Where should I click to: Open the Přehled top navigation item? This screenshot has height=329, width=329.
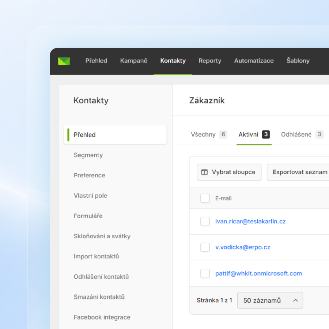96,61
